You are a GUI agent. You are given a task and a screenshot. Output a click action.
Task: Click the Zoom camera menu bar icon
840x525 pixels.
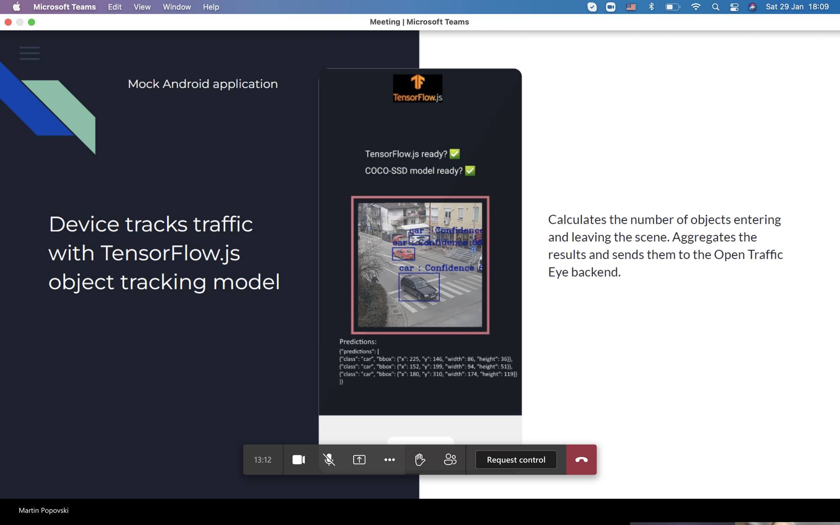point(611,7)
